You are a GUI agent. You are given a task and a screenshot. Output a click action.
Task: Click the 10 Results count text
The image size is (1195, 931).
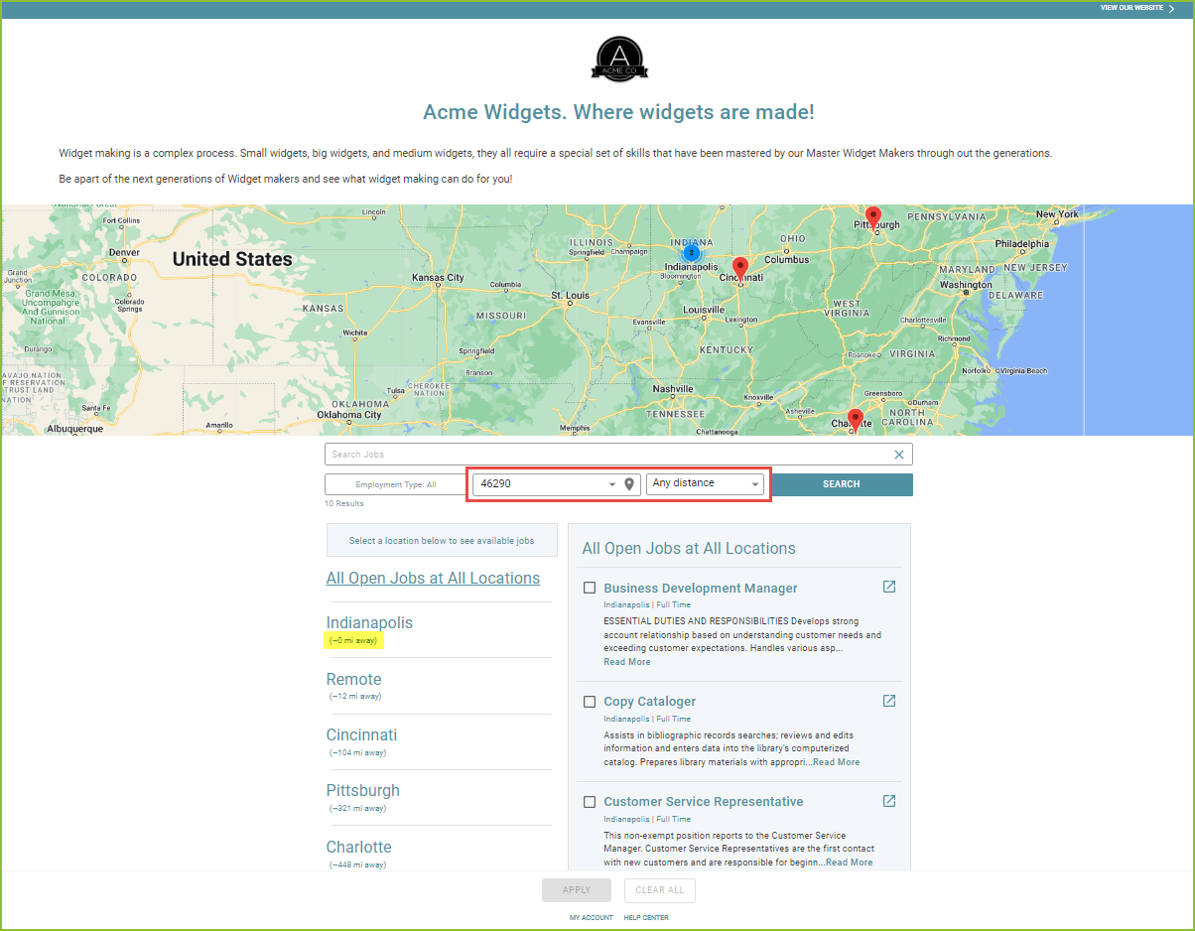pyautogui.click(x=344, y=504)
